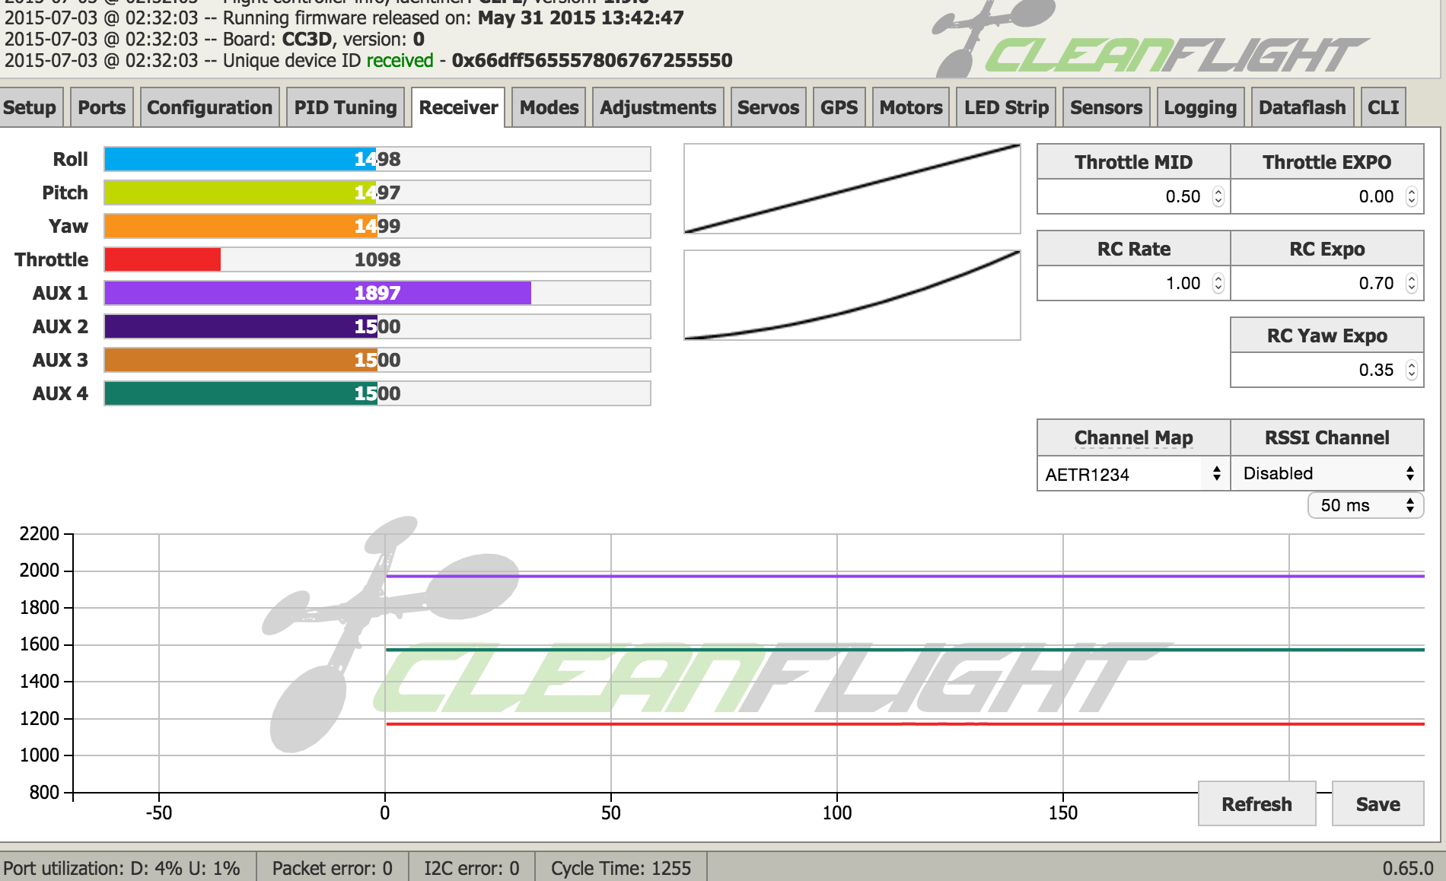This screenshot has width=1446, height=881.
Task: Click the Refresh button
Action: tap(1256, 803)
